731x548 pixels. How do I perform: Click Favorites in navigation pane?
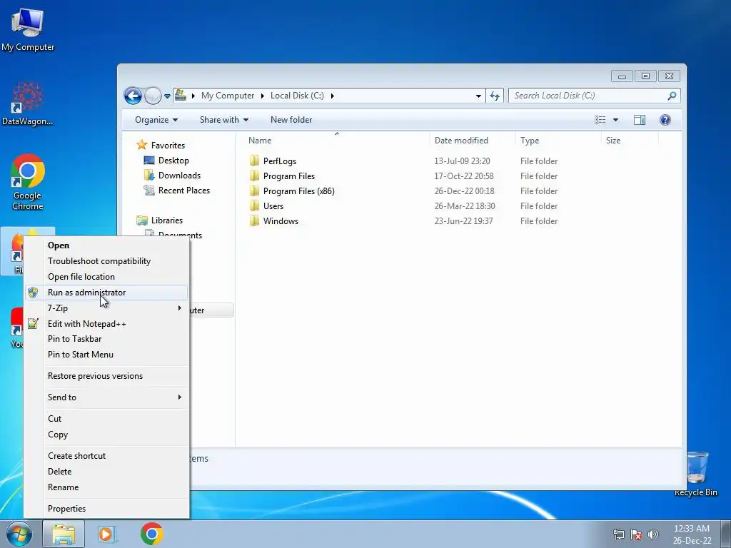[x=168, y=146]
